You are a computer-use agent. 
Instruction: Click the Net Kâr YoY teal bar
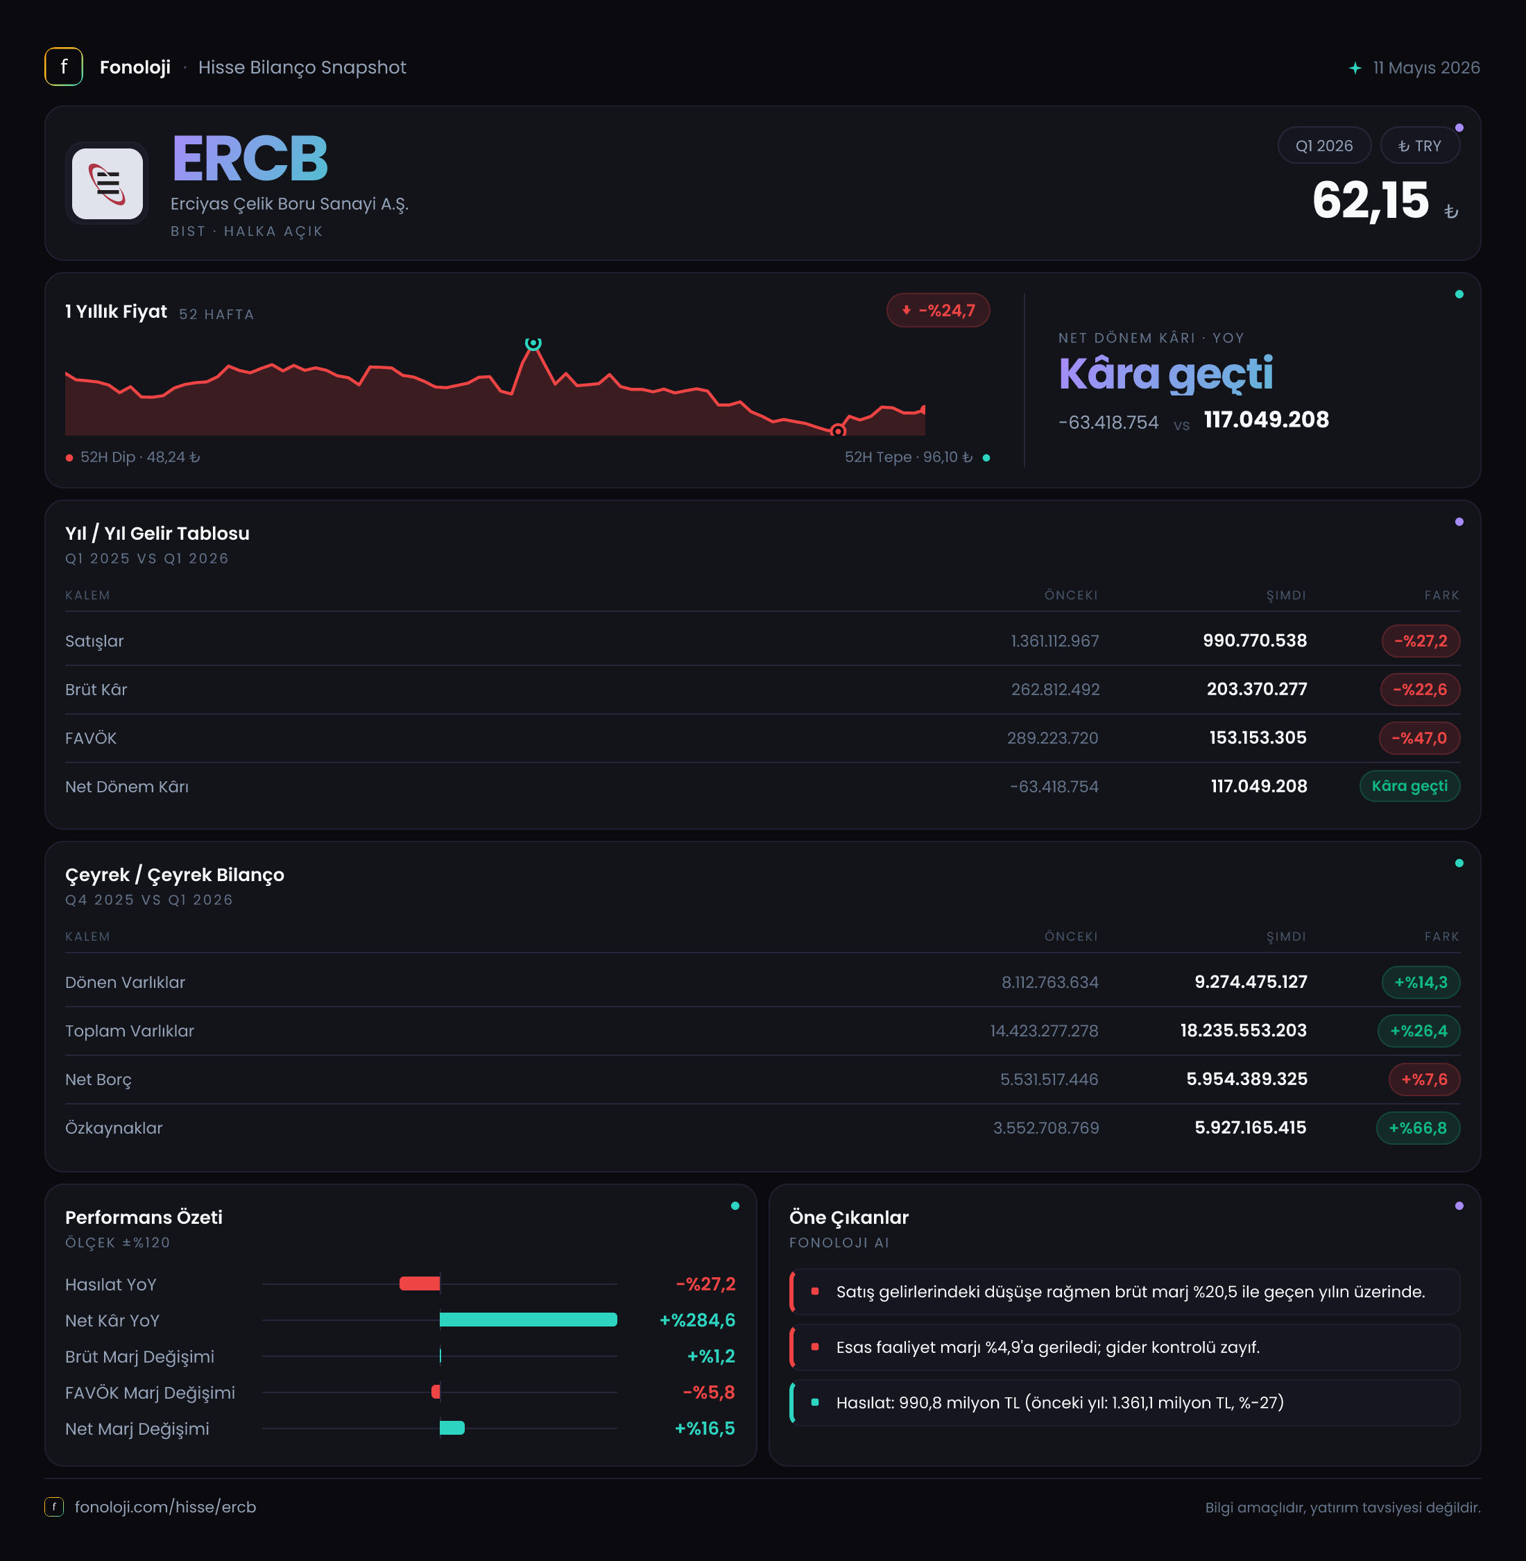(528, 1320)
